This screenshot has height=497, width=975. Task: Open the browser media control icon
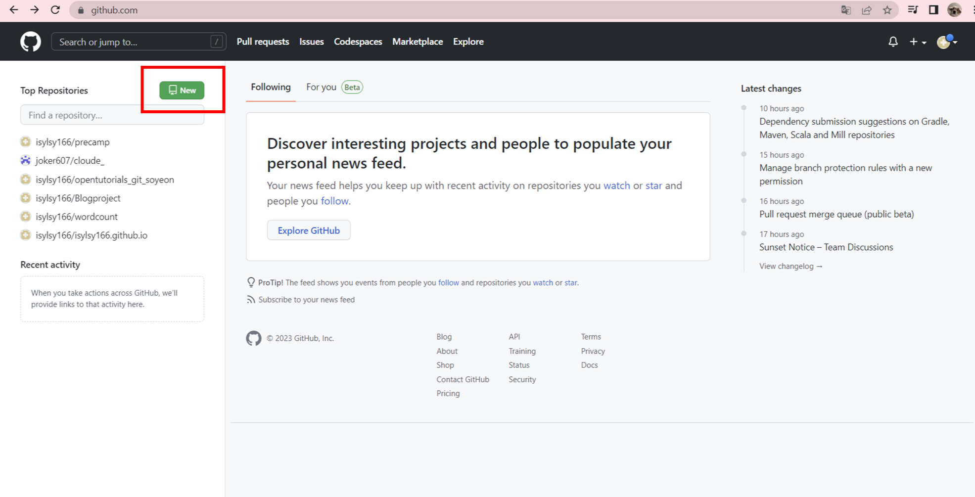pyautogui.click(x=913, y=10)
